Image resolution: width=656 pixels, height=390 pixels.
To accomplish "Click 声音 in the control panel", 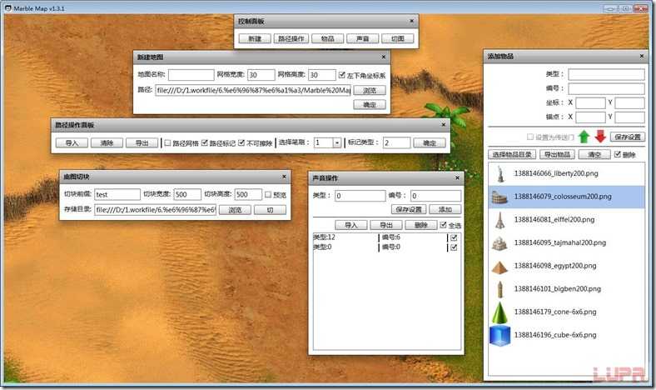I will (363, 38).
